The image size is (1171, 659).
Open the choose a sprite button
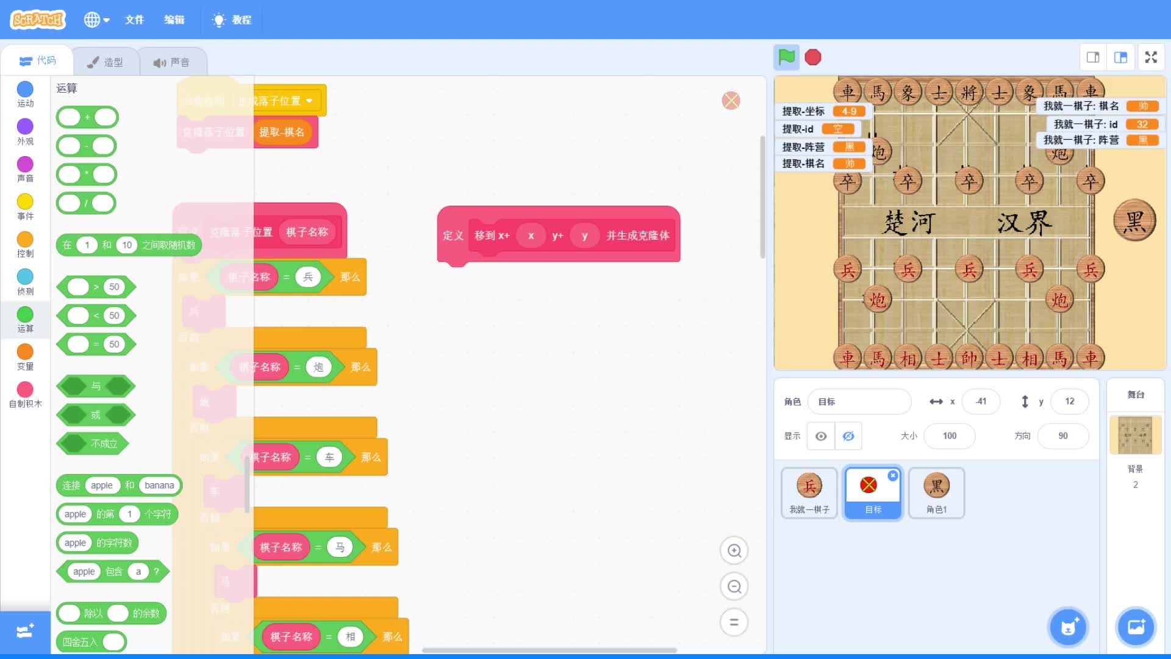tap(1068, 627)
